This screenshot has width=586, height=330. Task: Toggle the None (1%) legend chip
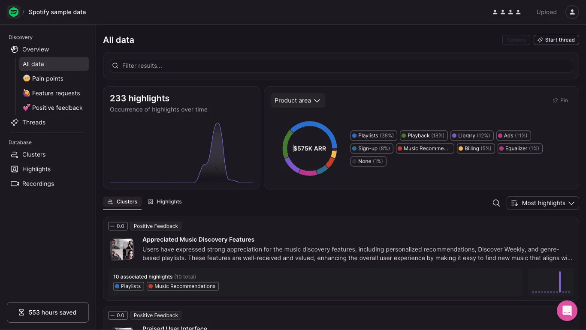(369, 161)
